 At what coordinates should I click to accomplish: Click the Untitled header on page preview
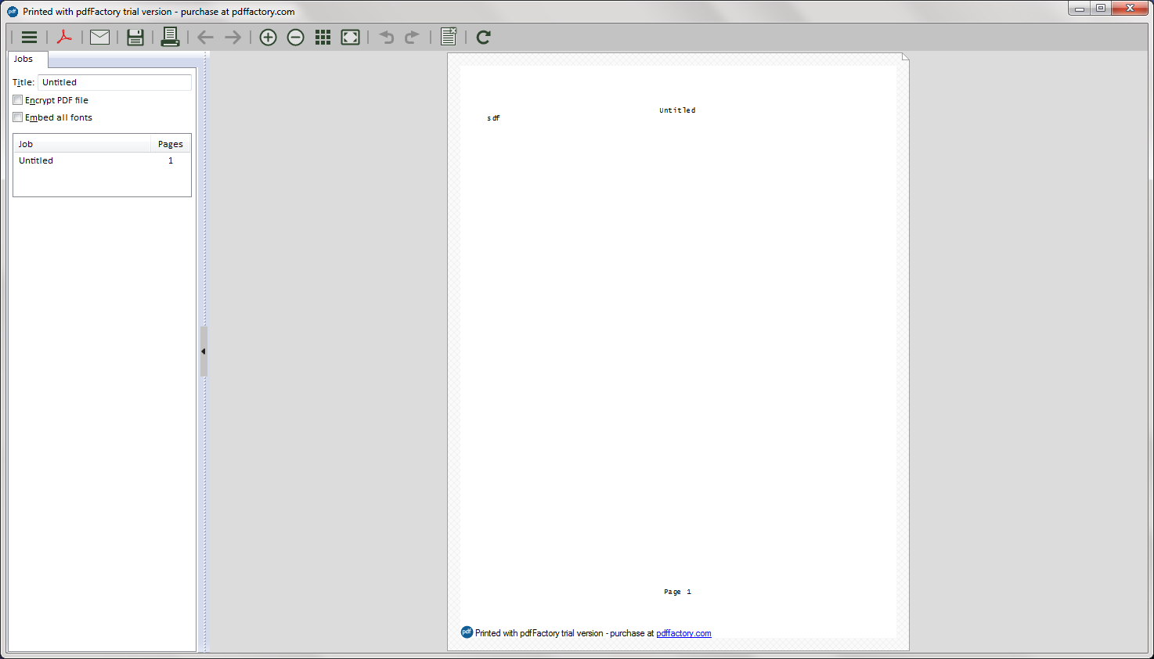677,110
